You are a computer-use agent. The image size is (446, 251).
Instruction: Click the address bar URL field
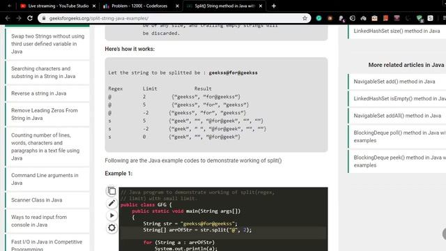point(174,18)
